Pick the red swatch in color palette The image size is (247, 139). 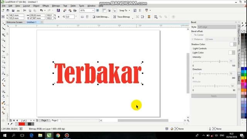click(x=243, y=81)
